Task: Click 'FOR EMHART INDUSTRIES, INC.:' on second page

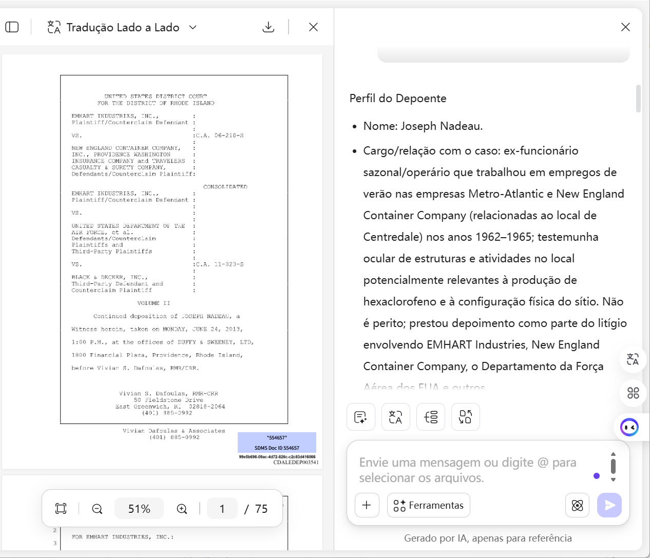Action: (123, 537)
